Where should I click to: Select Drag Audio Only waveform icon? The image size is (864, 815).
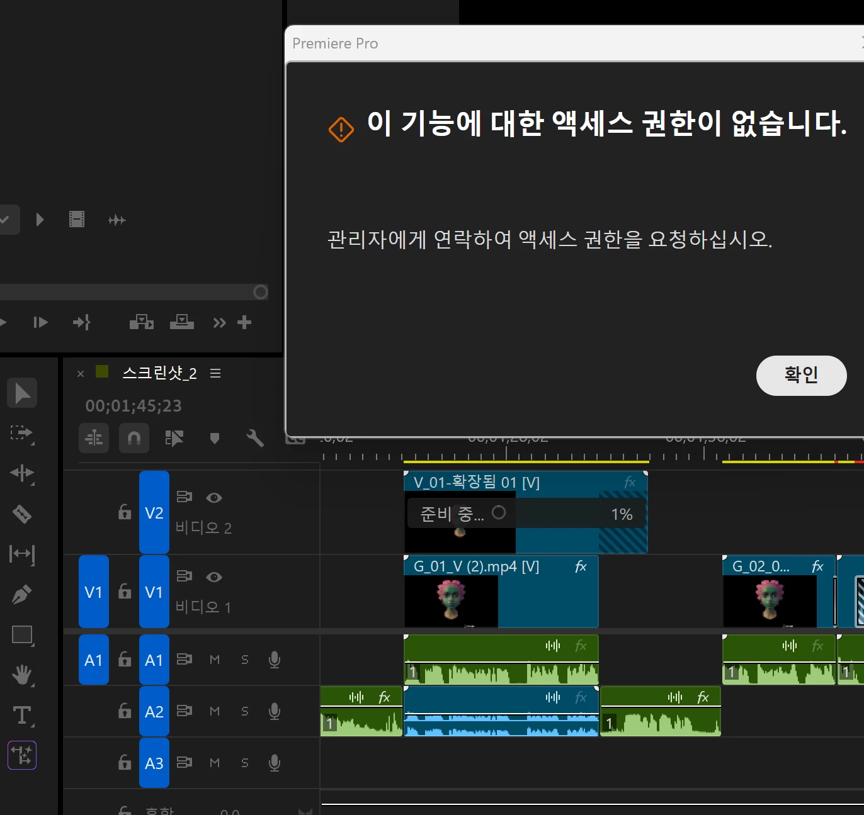117,220
